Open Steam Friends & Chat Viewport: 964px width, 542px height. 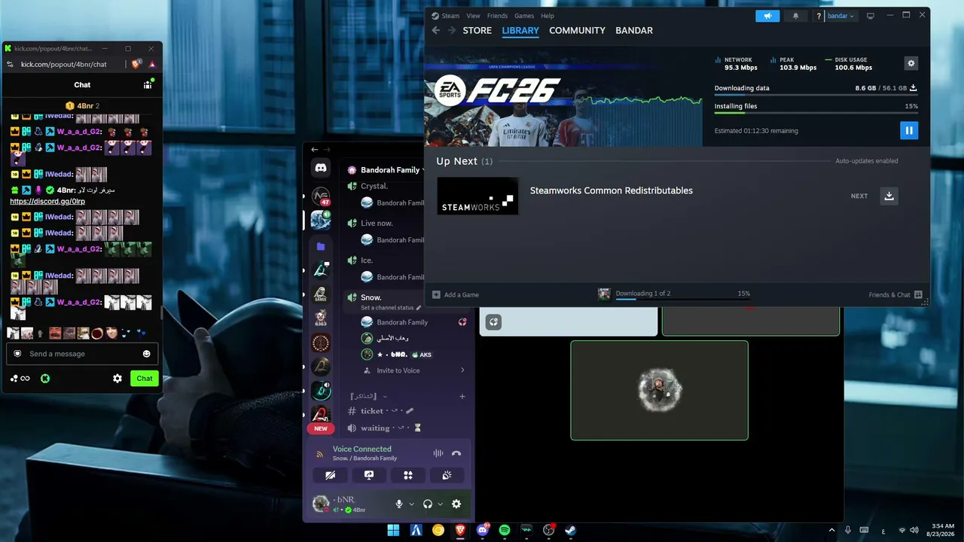click(x=895, y=294)
